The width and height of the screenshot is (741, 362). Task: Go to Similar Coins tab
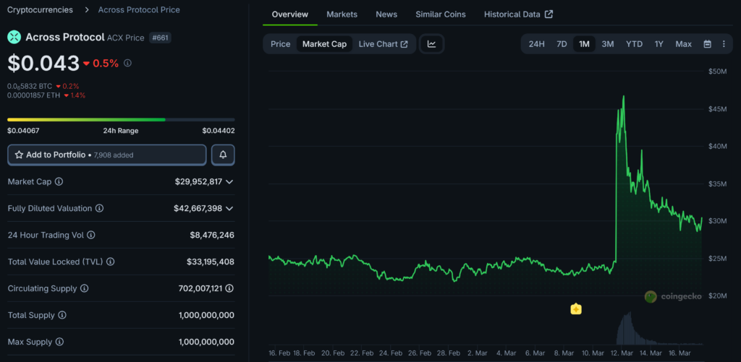[x=441, y=14]
